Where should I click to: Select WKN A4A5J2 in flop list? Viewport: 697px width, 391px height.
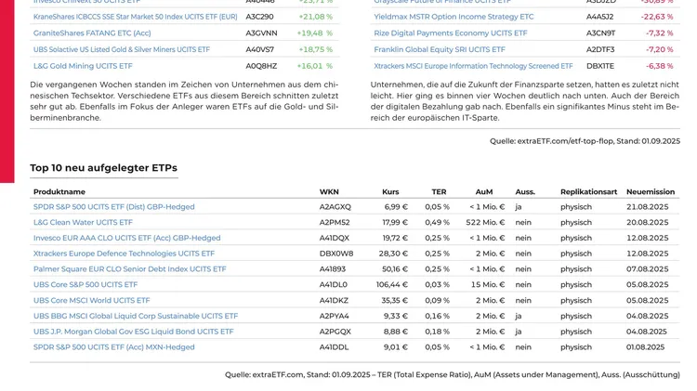click(599, 17)
